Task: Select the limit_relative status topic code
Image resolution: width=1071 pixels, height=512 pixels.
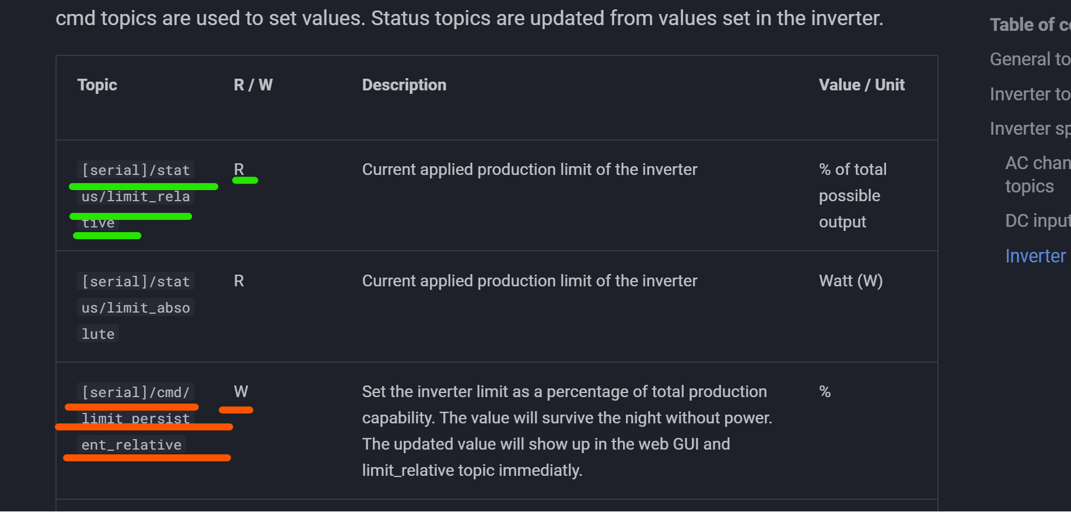Action: coord(135,197)
